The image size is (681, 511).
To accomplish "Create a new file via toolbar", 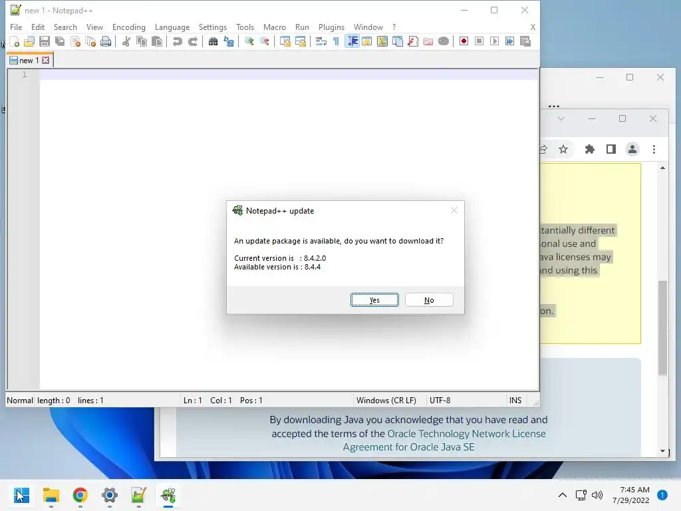I will click(x=15, y=41).
